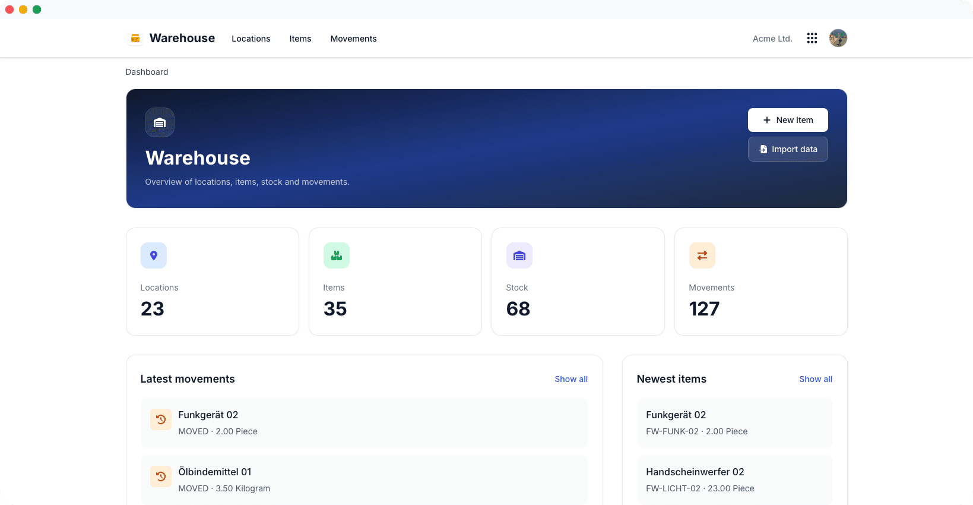Click the Newest items heading
Image resolution: width=973 pixels, height=505 pixels.
pyautogui.click(x=671, y=379)
